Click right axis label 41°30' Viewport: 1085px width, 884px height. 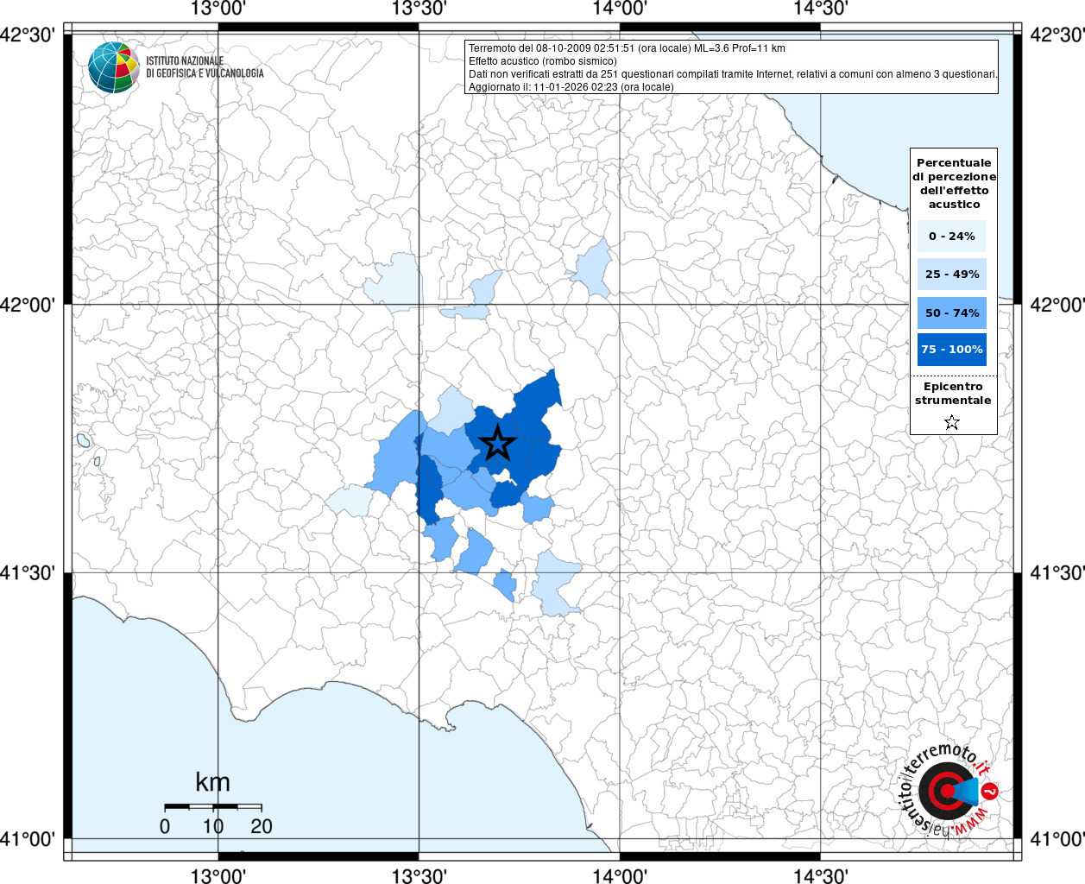(x=1057, y=572)
